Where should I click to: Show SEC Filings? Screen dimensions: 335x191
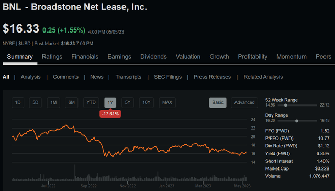point(167,77)
